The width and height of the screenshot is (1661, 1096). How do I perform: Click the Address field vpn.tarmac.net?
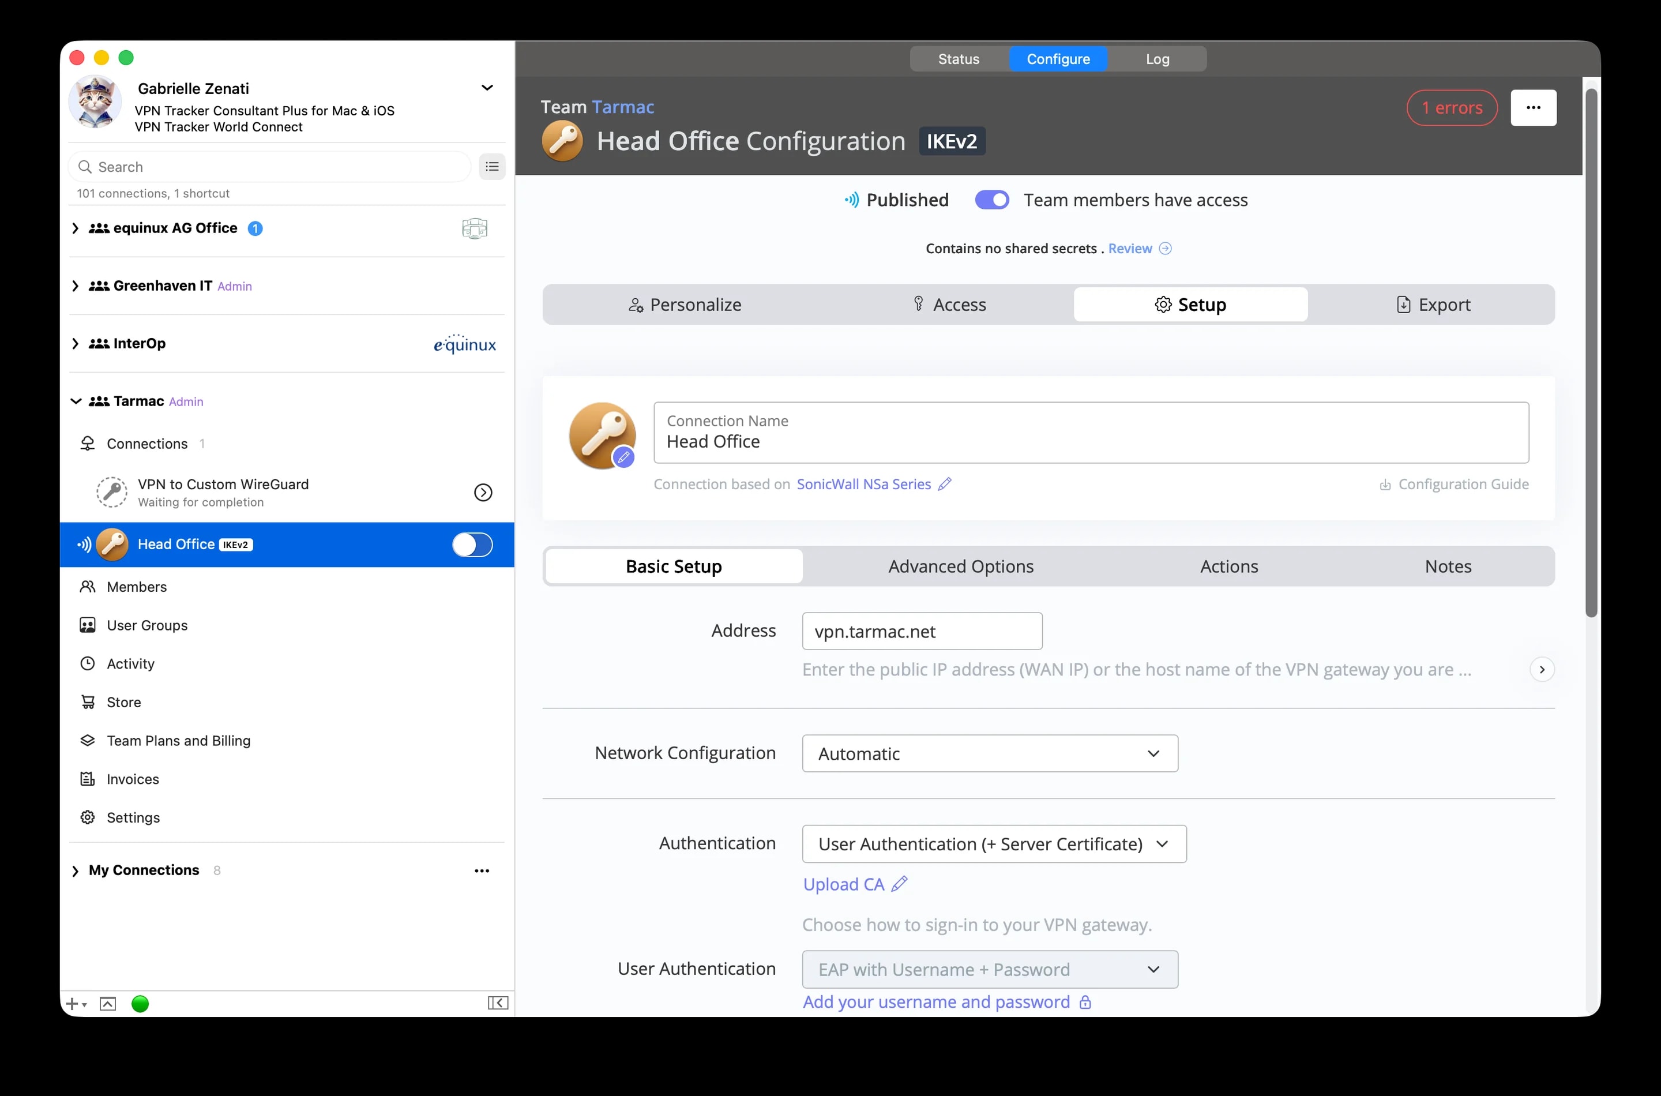point(922,632)
